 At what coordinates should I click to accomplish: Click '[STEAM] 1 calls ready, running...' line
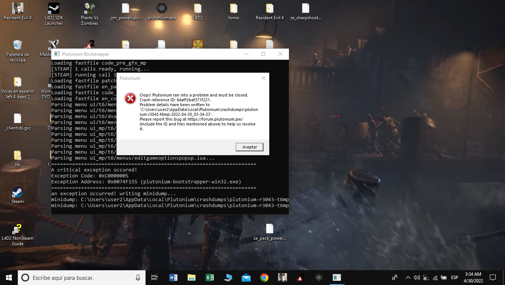(x=100, y=69)
